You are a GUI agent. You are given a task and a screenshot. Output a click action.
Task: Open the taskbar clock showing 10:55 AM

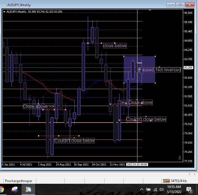coord(174,189)
